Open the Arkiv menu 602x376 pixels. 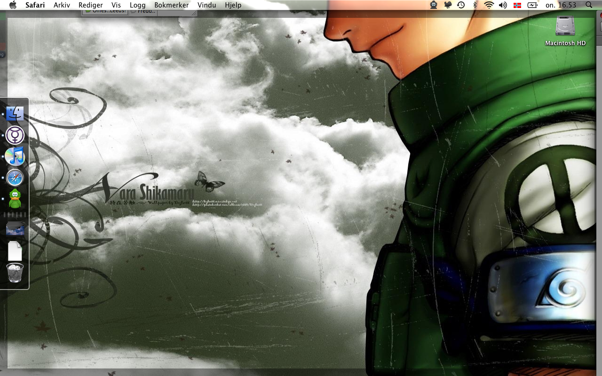pyautogui.click(x=62, y=5)
